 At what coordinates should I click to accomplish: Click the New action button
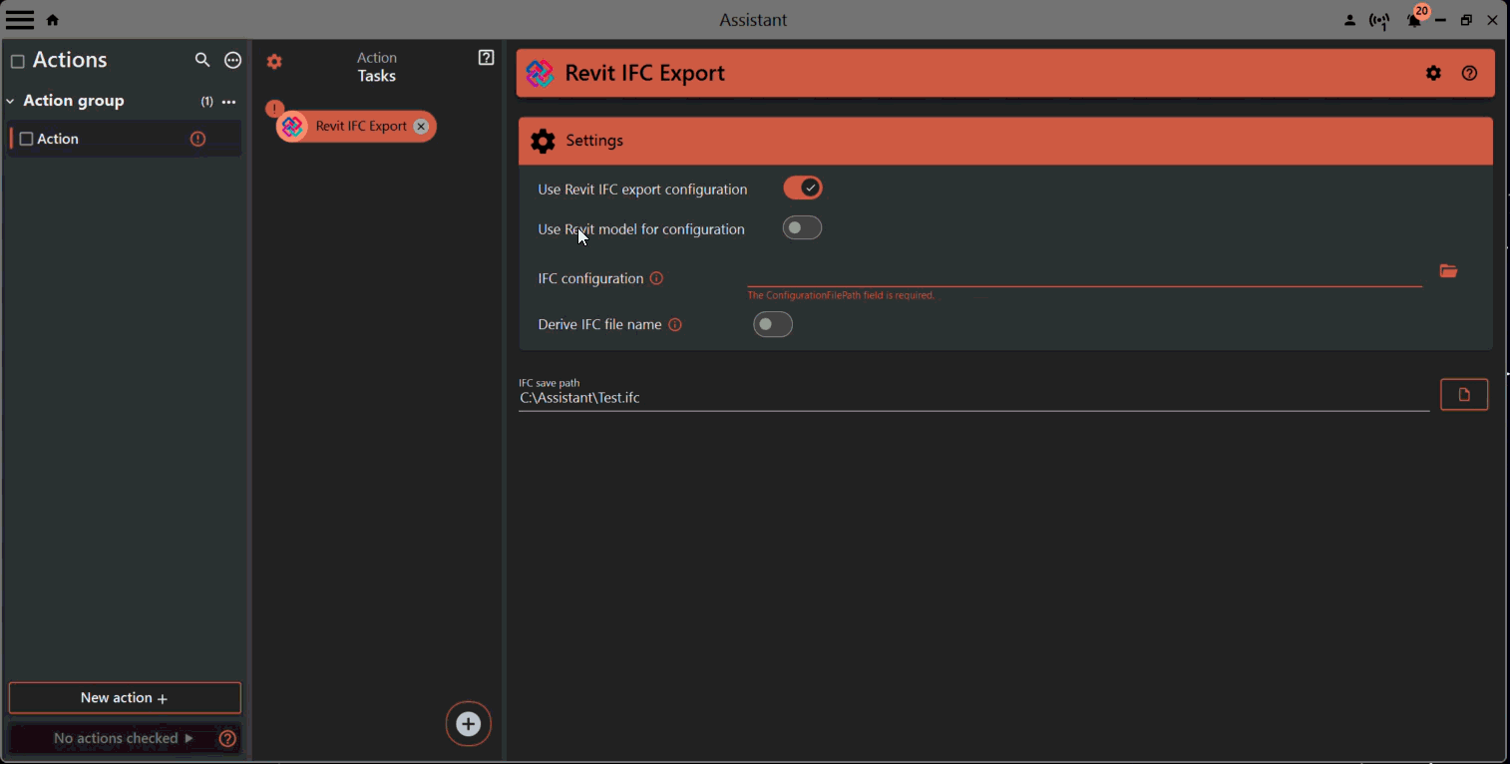pyautogui.click(x=124, y=697)
